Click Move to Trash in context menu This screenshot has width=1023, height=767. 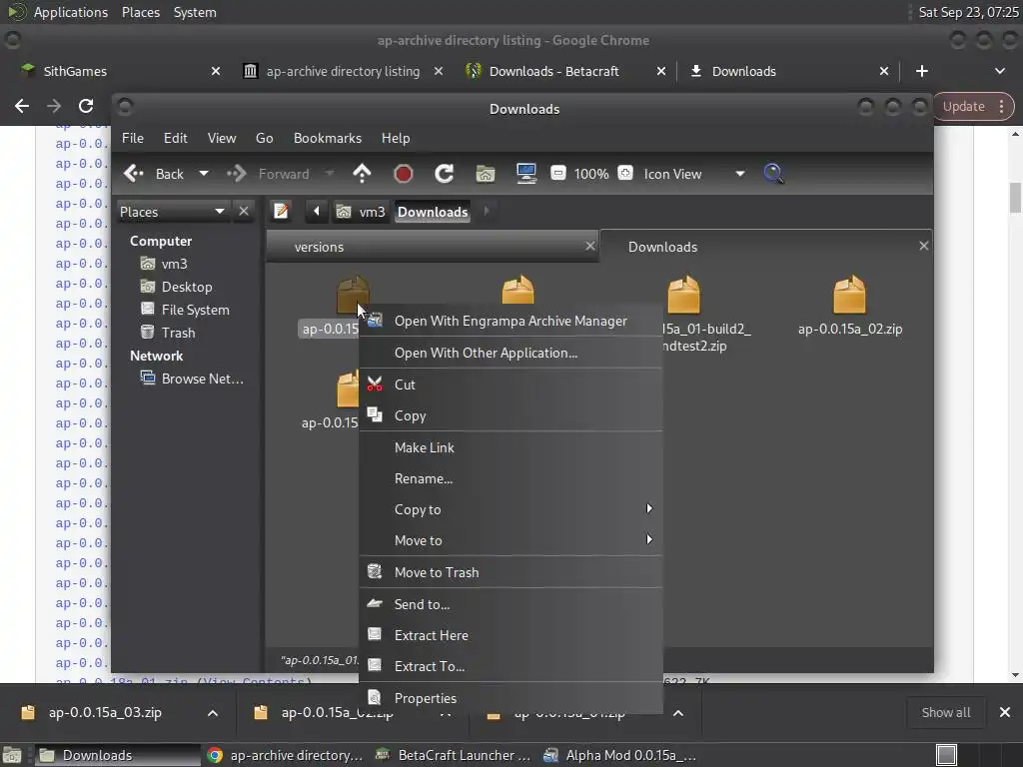pyautogui.click(x=511, y=572)
